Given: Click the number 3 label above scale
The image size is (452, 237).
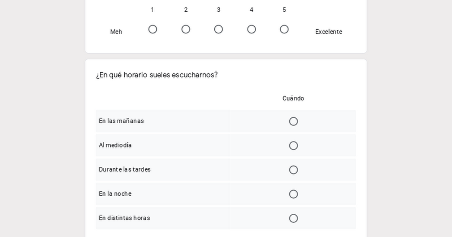Looking at the screenshot, I should 218,10.
